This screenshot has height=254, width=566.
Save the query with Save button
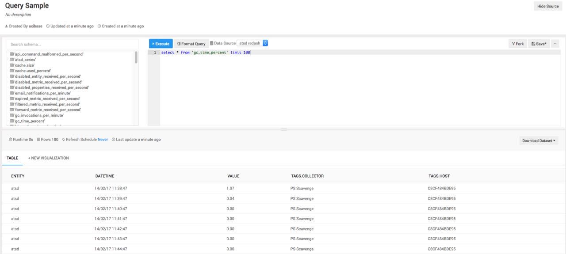[539, 44]
